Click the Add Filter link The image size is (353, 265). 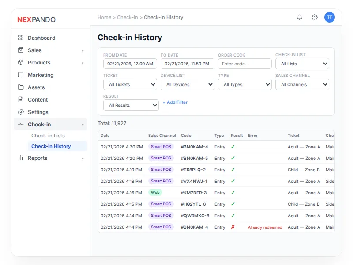[x=175, y=102]
